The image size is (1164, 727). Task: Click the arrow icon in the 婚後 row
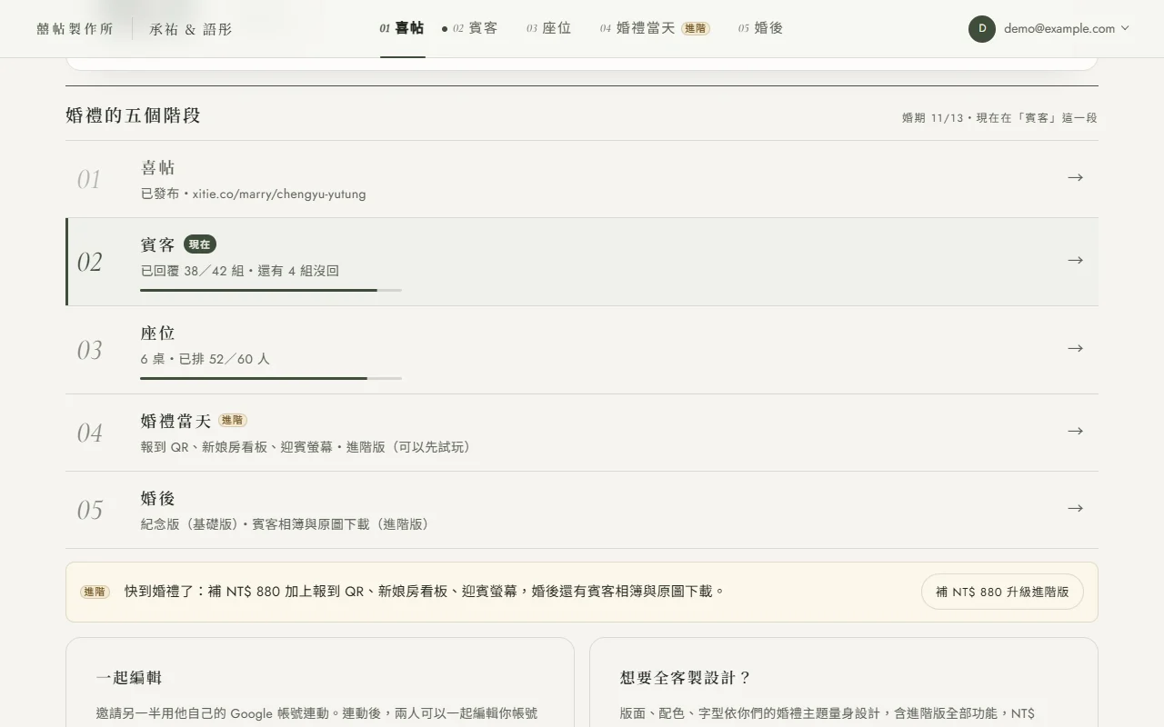point(1075,508)
